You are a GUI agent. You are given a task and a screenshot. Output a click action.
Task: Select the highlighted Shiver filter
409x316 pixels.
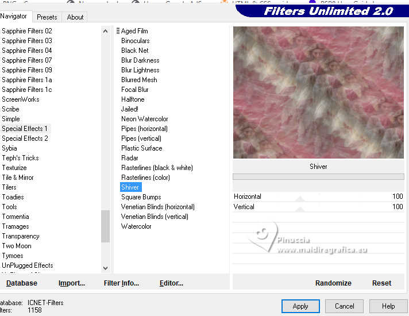pyautogui.click(x=130, y=187)
